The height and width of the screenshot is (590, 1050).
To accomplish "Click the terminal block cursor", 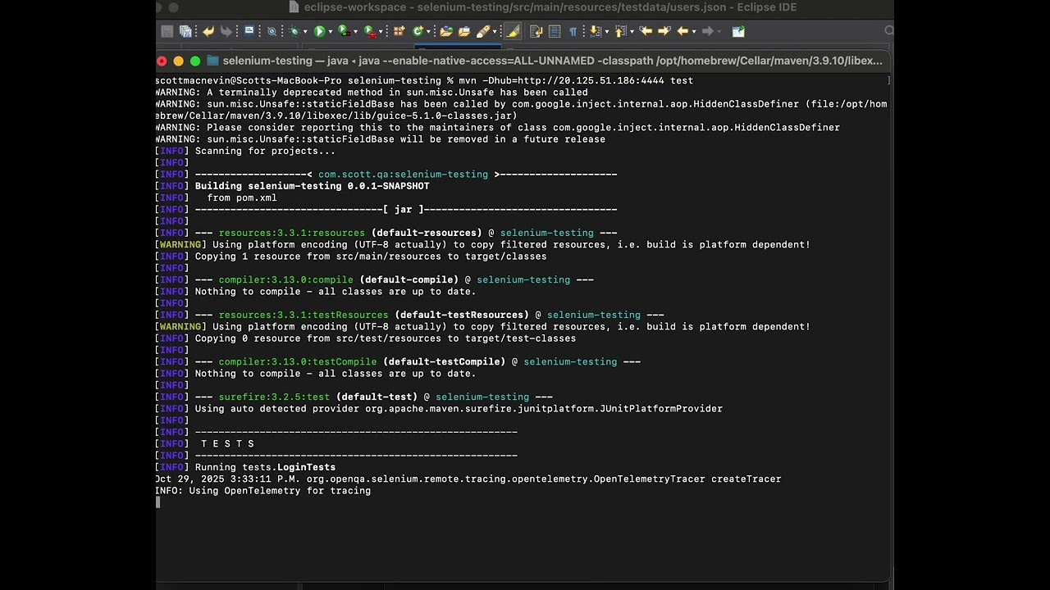I will 158,502.
